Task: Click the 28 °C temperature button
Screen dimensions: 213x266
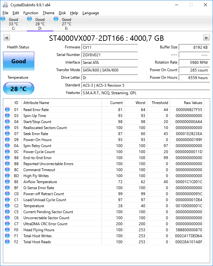Action: pyautogui.click(x=19, y=88)
